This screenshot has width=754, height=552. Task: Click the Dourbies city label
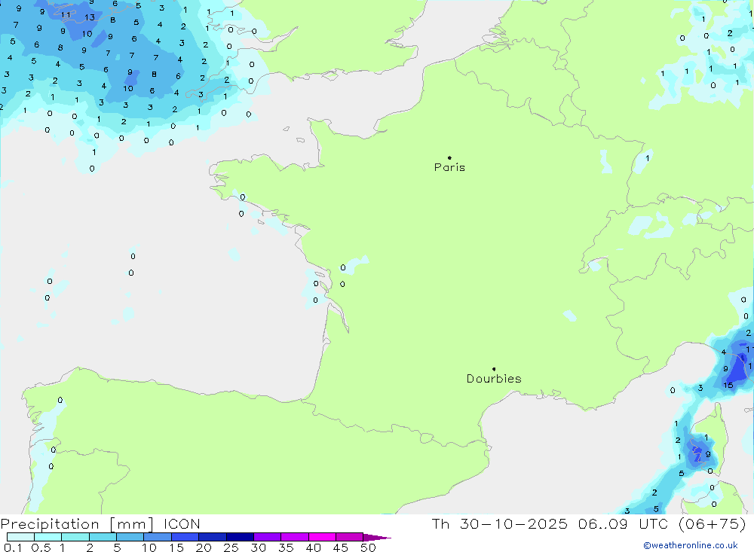coord(494,379)
